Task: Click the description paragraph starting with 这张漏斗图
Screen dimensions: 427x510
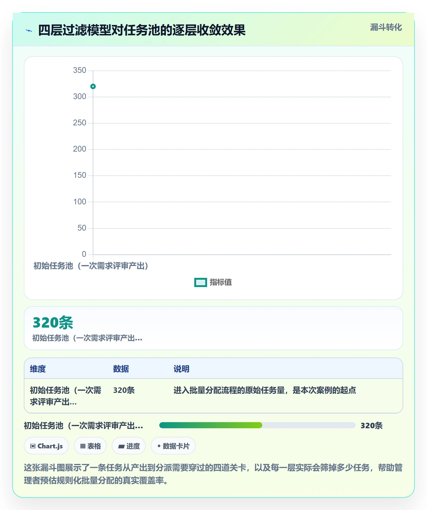Action: [x=213, y=474]
